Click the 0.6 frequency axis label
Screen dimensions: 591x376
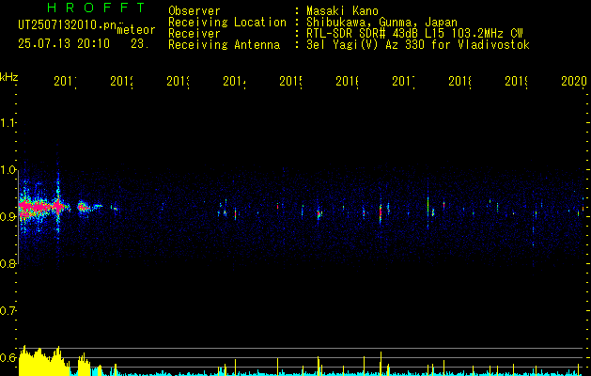click(8, 357)
